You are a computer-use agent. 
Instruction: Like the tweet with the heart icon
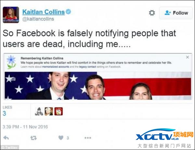61,138
